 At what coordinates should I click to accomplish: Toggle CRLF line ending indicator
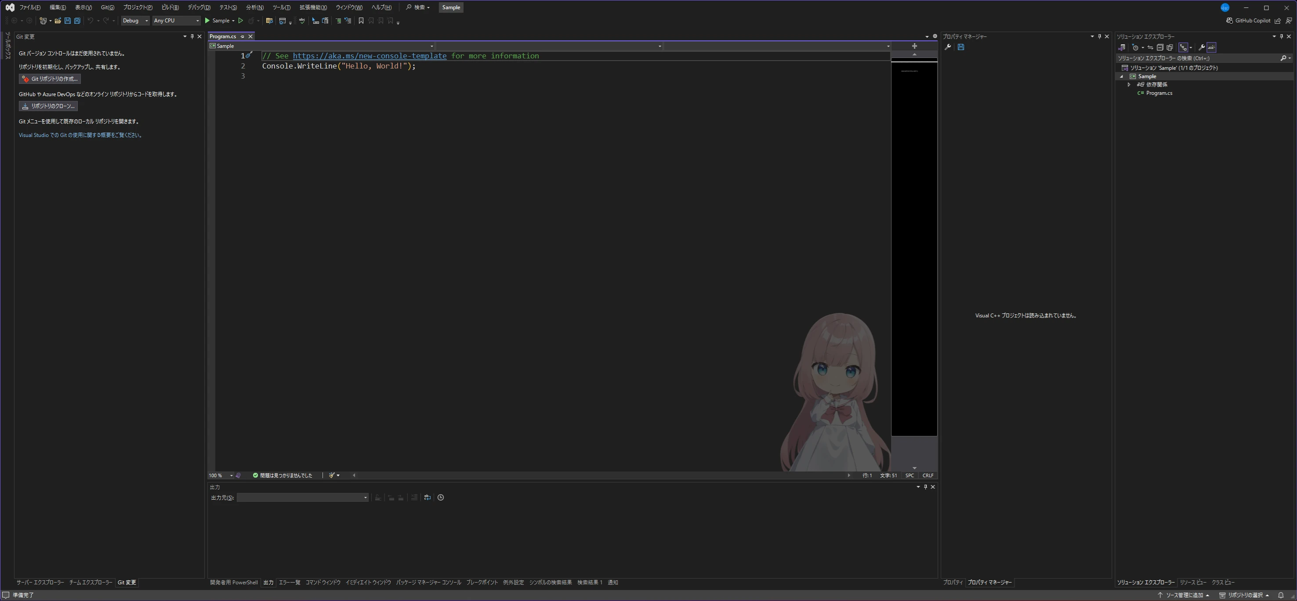[928, 475]
